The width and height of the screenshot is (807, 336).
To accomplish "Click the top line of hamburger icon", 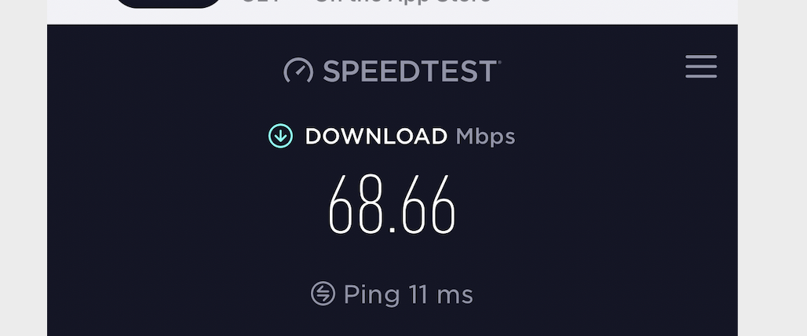I will [701, 56].
